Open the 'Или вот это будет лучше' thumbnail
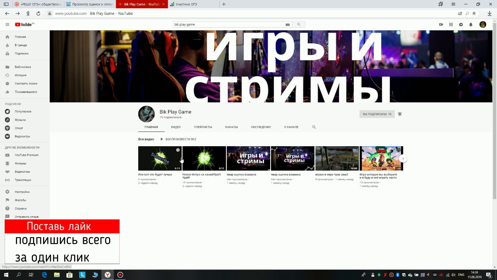Viewport: 497px width, 280px height. pos(160,158)
